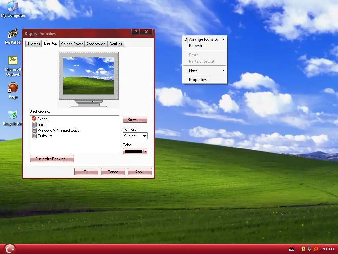Screen dimensions: 338x254
Task: Click the Display Properties title bar
Action: [x=77, y=33]
